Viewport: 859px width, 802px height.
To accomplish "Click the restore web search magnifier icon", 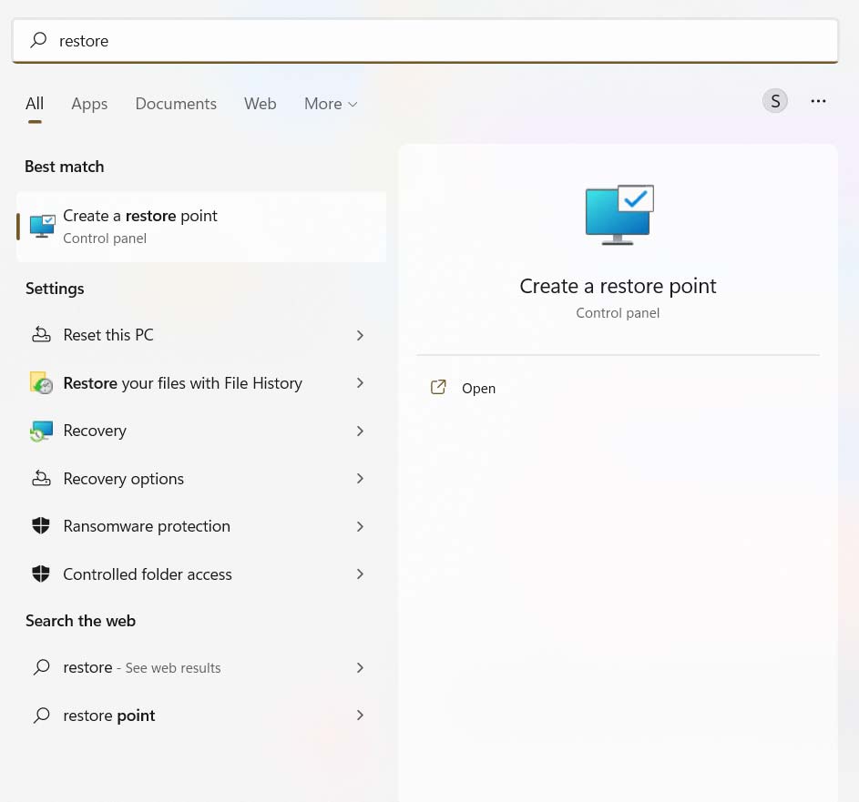I will pyautogui.click(x=41, y=666).
